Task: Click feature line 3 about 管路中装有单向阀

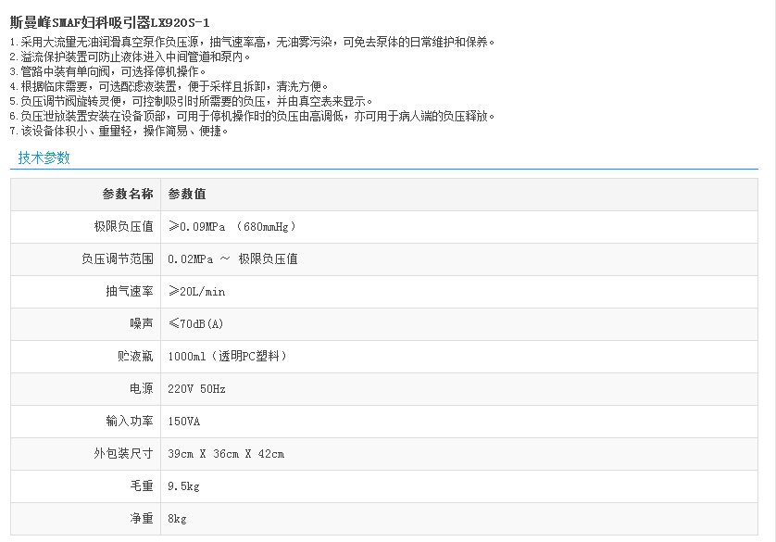Action: (x=108, y=71)
